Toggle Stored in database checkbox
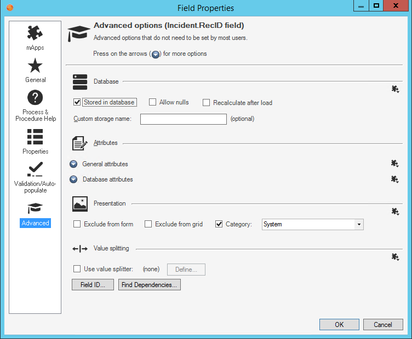The width and height of the screenshot is (412, 339). coord(77,102)
